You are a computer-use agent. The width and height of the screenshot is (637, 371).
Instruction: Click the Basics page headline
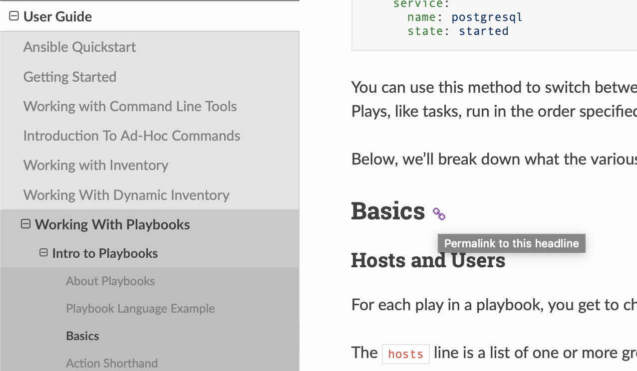[x=388, y=211]
